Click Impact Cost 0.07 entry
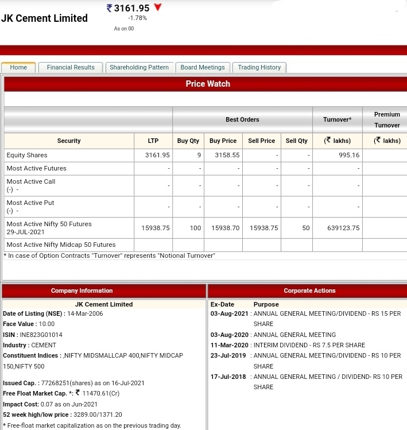 click(50, 405)
